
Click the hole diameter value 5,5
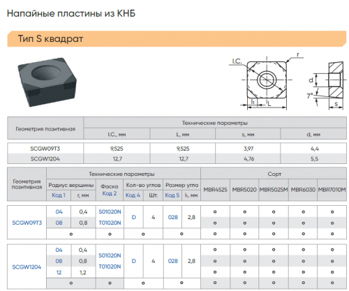click(314, 159)
